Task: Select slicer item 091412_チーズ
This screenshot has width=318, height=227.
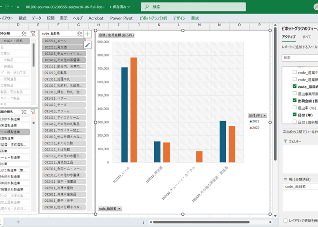Action: [x=64, y=105]
